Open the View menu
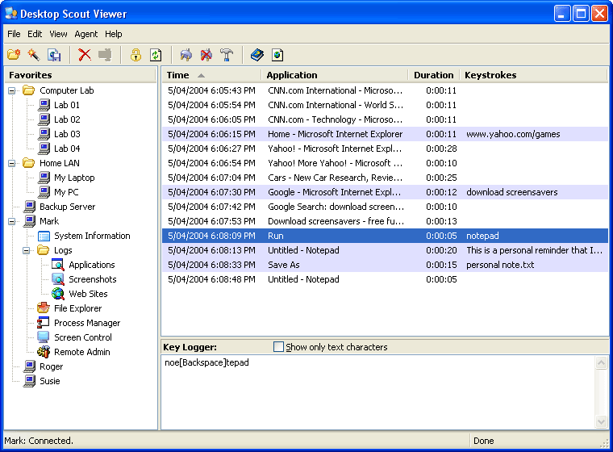The height and width of the screenshot is (452, 613). [x=58, y=34]
